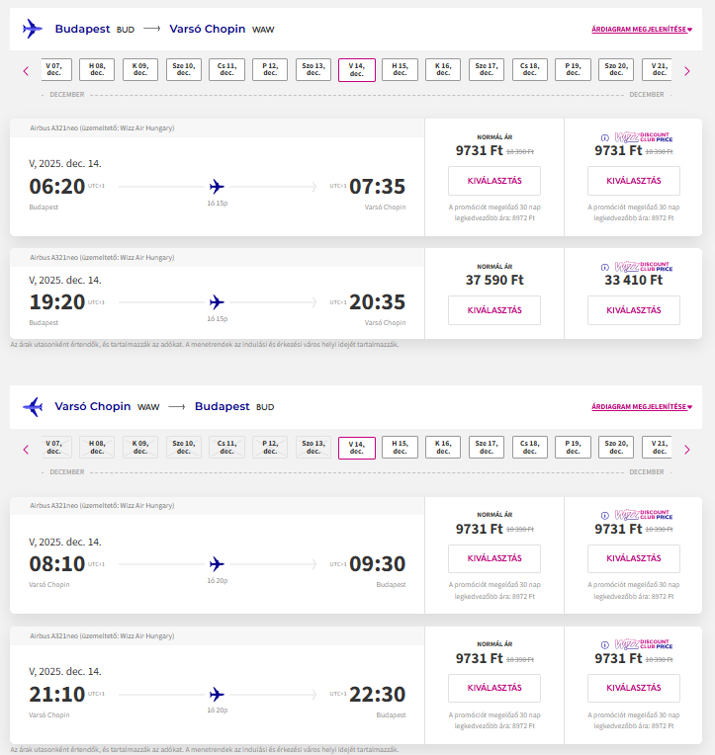The image size is (715, 755).
Task: Choose Discount Club price for the 08:10 flight
Action: (x=633, y=558)
